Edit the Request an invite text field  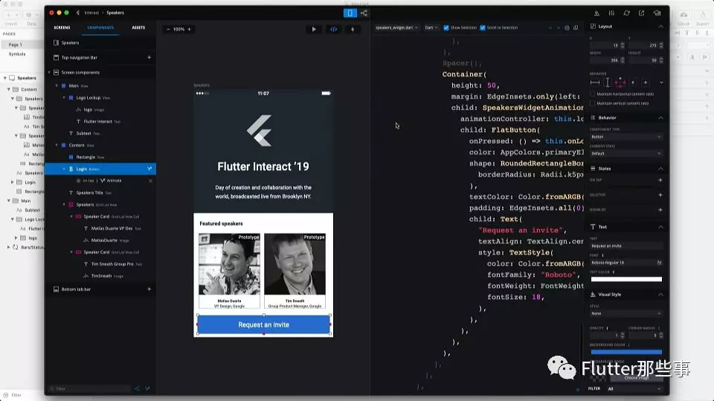(x=625, y=246)
